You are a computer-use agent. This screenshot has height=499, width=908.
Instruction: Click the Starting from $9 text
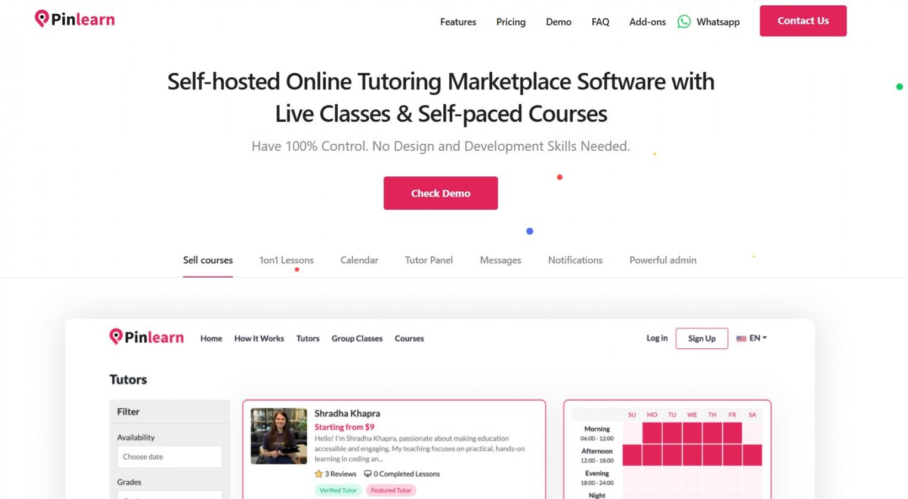coord(344,427)
